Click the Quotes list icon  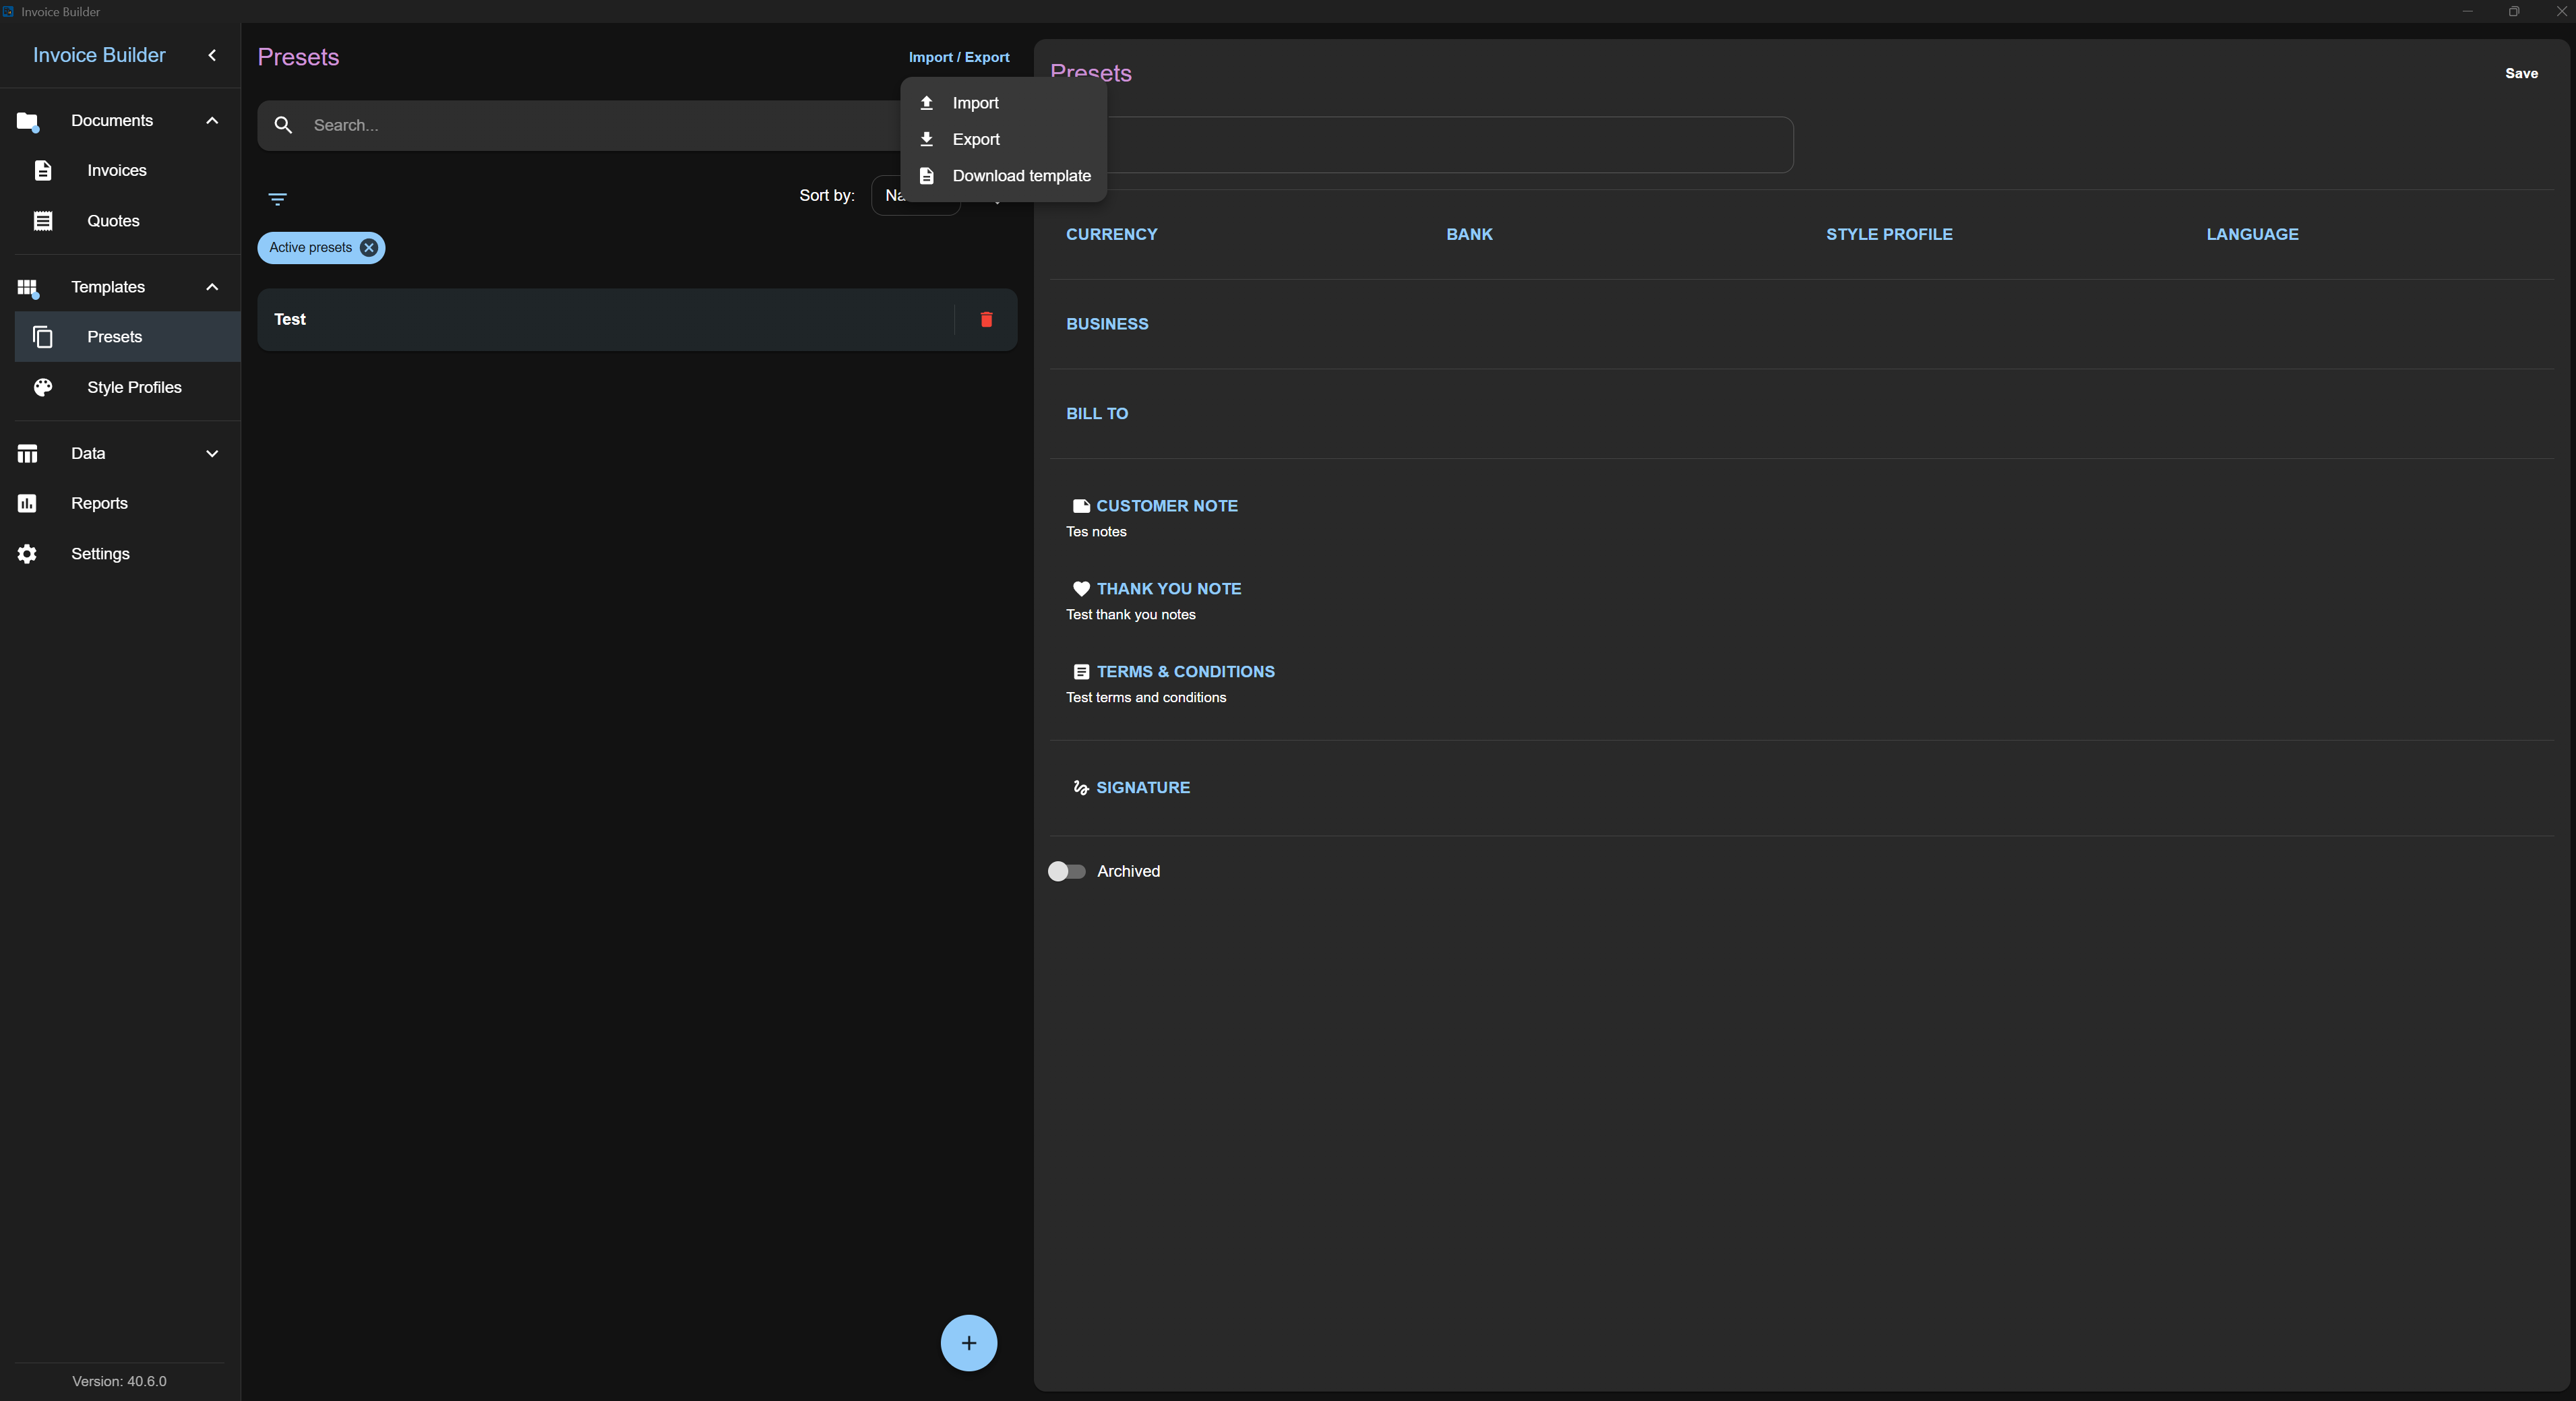(x=43, y=221)
